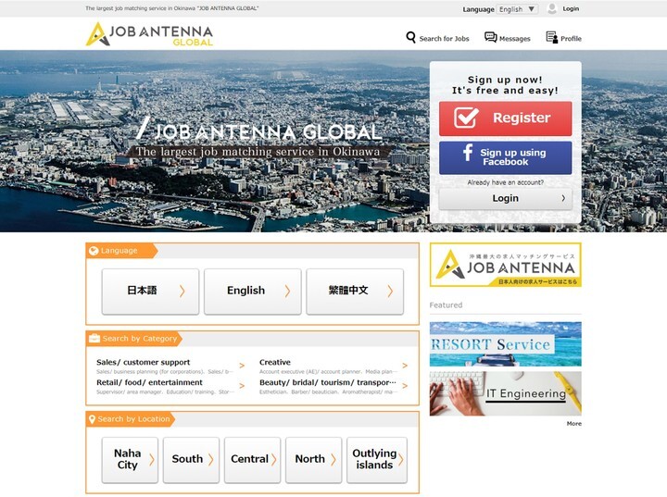The image size is (667, 497).
Task: Click the checkmark Register button
Action: [x=505, y=118]
